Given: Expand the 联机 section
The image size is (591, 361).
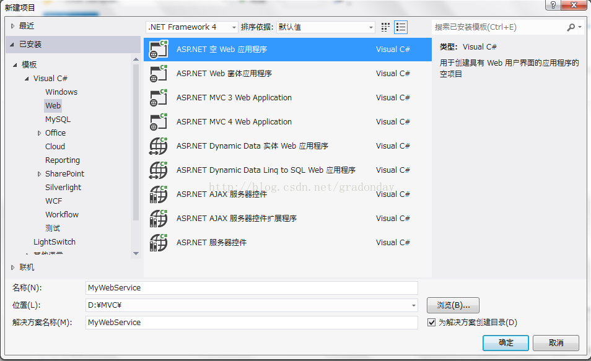Looking at the screenshot, I should point(12,267).
